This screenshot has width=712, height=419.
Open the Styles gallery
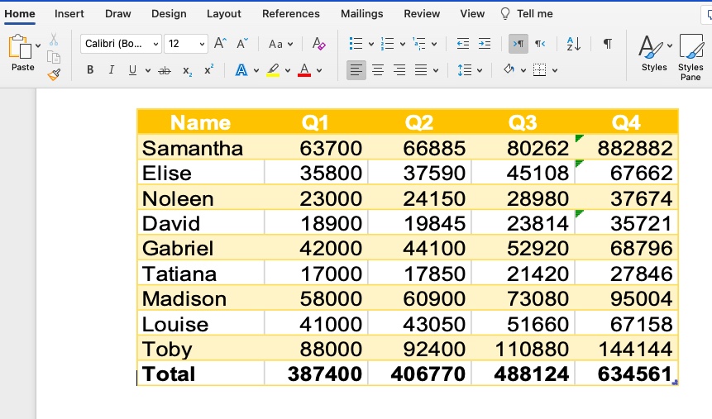(654, 53)
